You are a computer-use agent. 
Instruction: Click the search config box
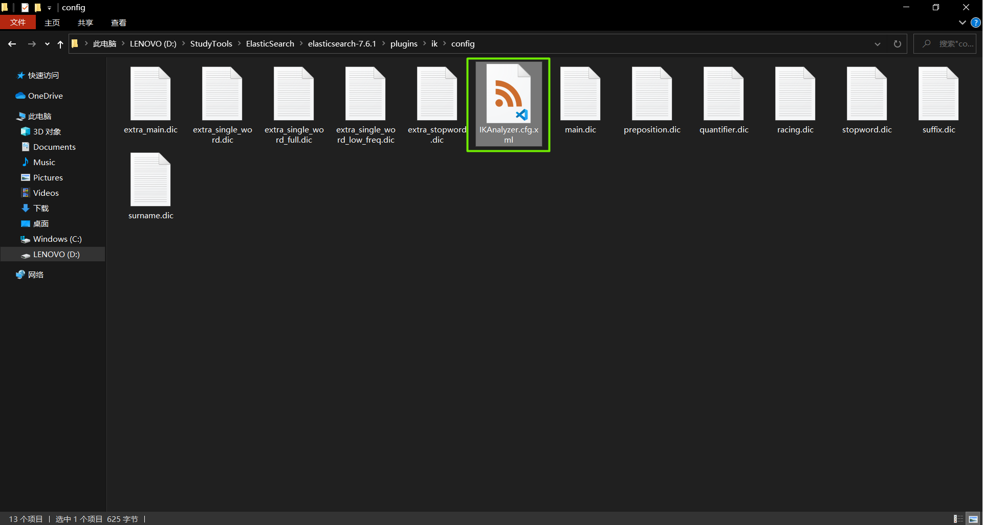pyautogui.click(x=945, y=44)
